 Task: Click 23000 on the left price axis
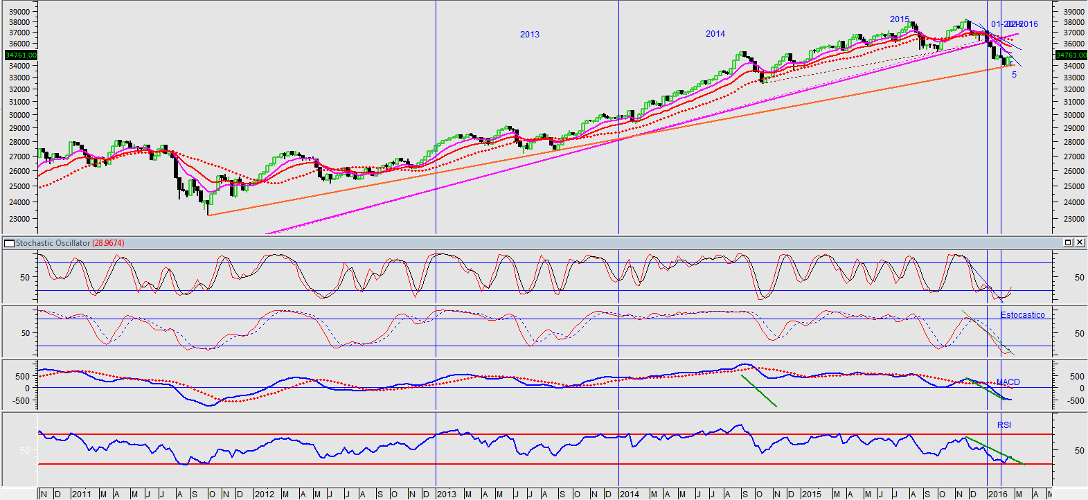pyautogui.click(x=19, y=219)
